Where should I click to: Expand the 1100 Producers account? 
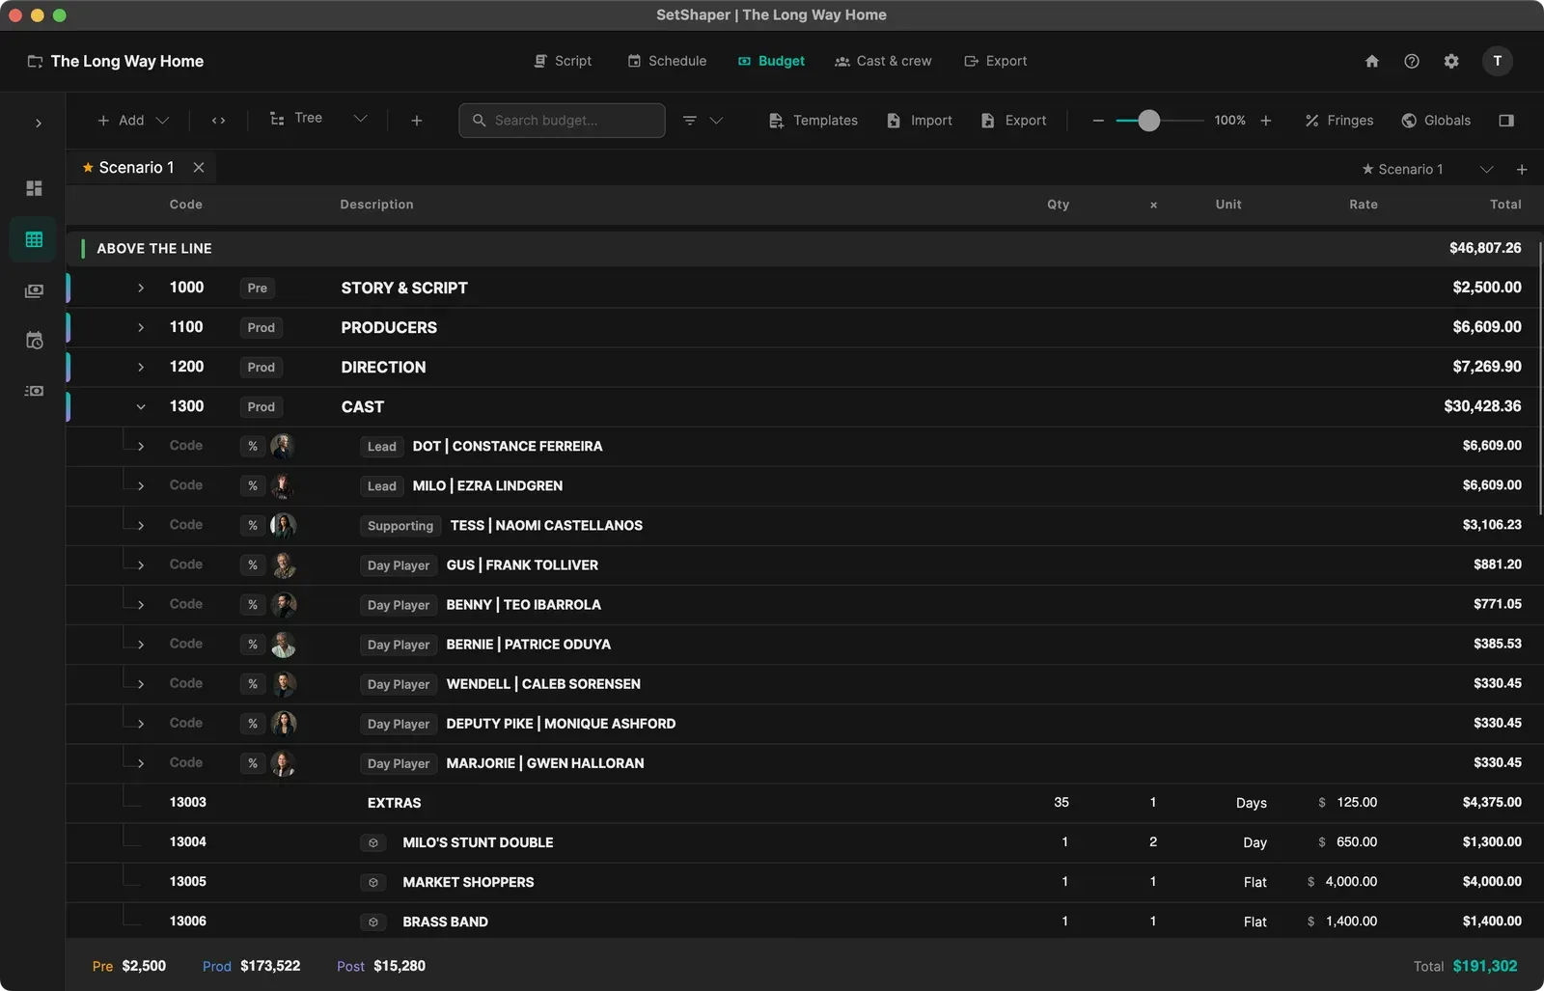[141, 327]
